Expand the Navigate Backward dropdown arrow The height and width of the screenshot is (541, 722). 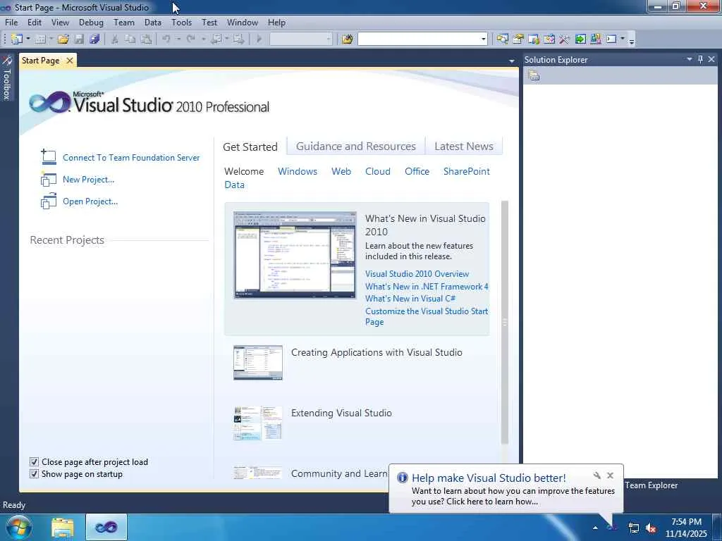tap(226, 39)
